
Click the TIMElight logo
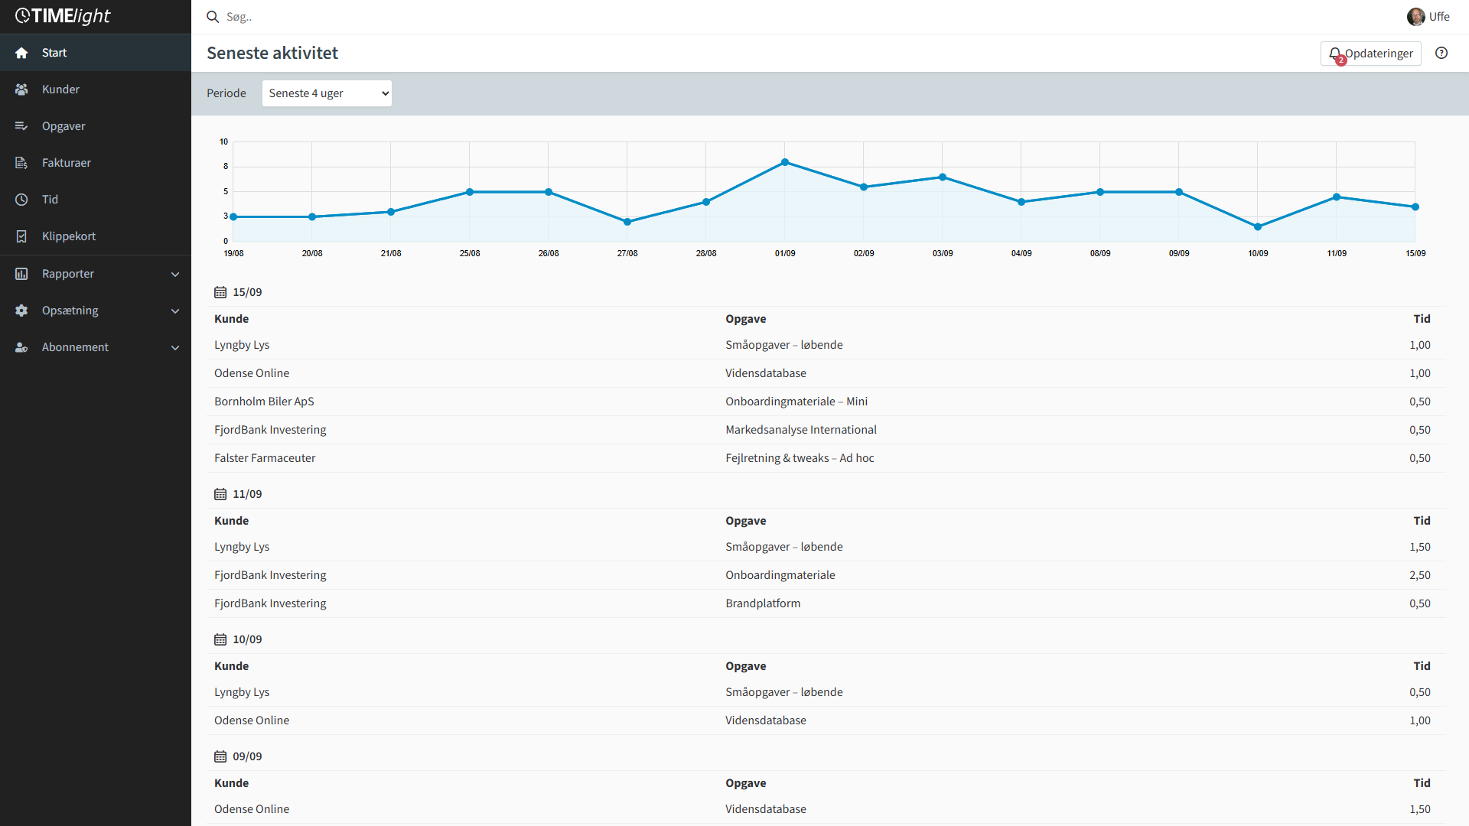tap(63, 16)
